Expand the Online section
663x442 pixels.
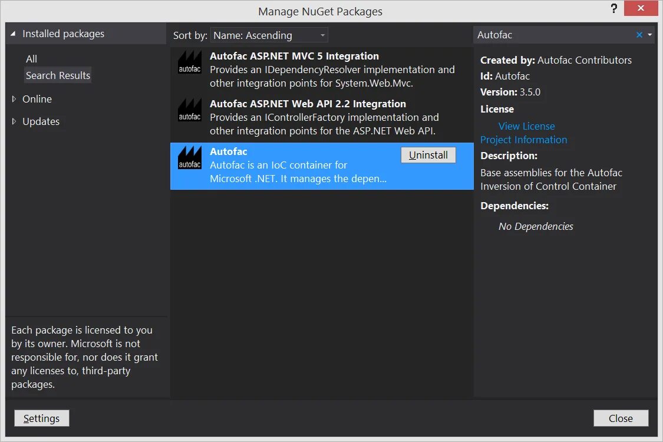14,99
